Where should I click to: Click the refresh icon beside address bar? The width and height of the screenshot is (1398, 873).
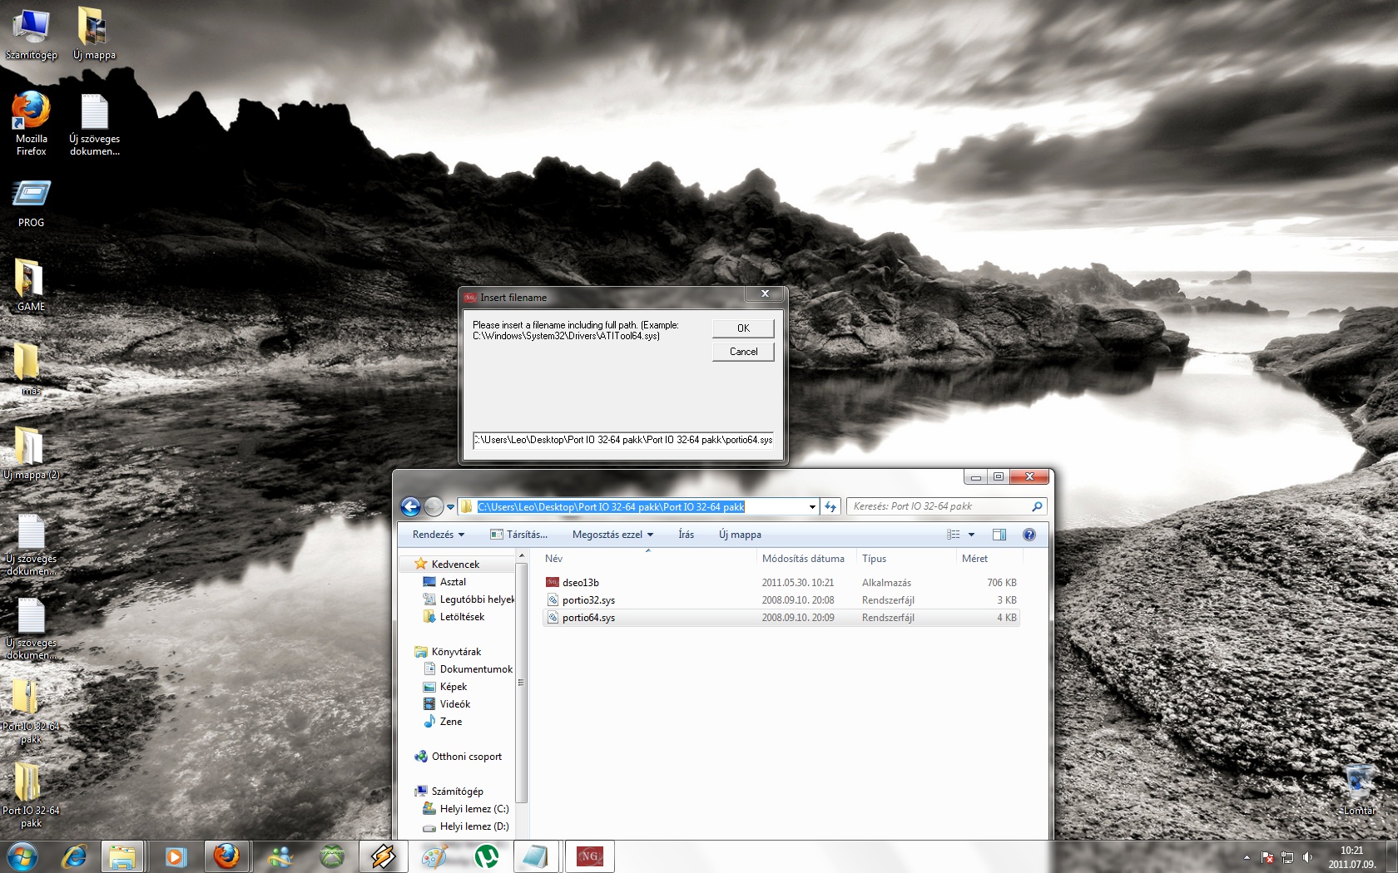830,506
